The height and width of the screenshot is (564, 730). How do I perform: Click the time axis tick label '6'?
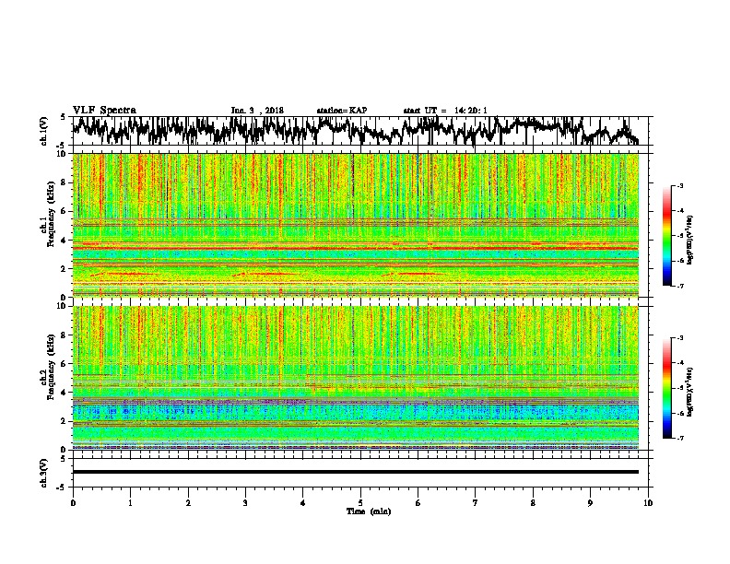click(x=418, y=503)
